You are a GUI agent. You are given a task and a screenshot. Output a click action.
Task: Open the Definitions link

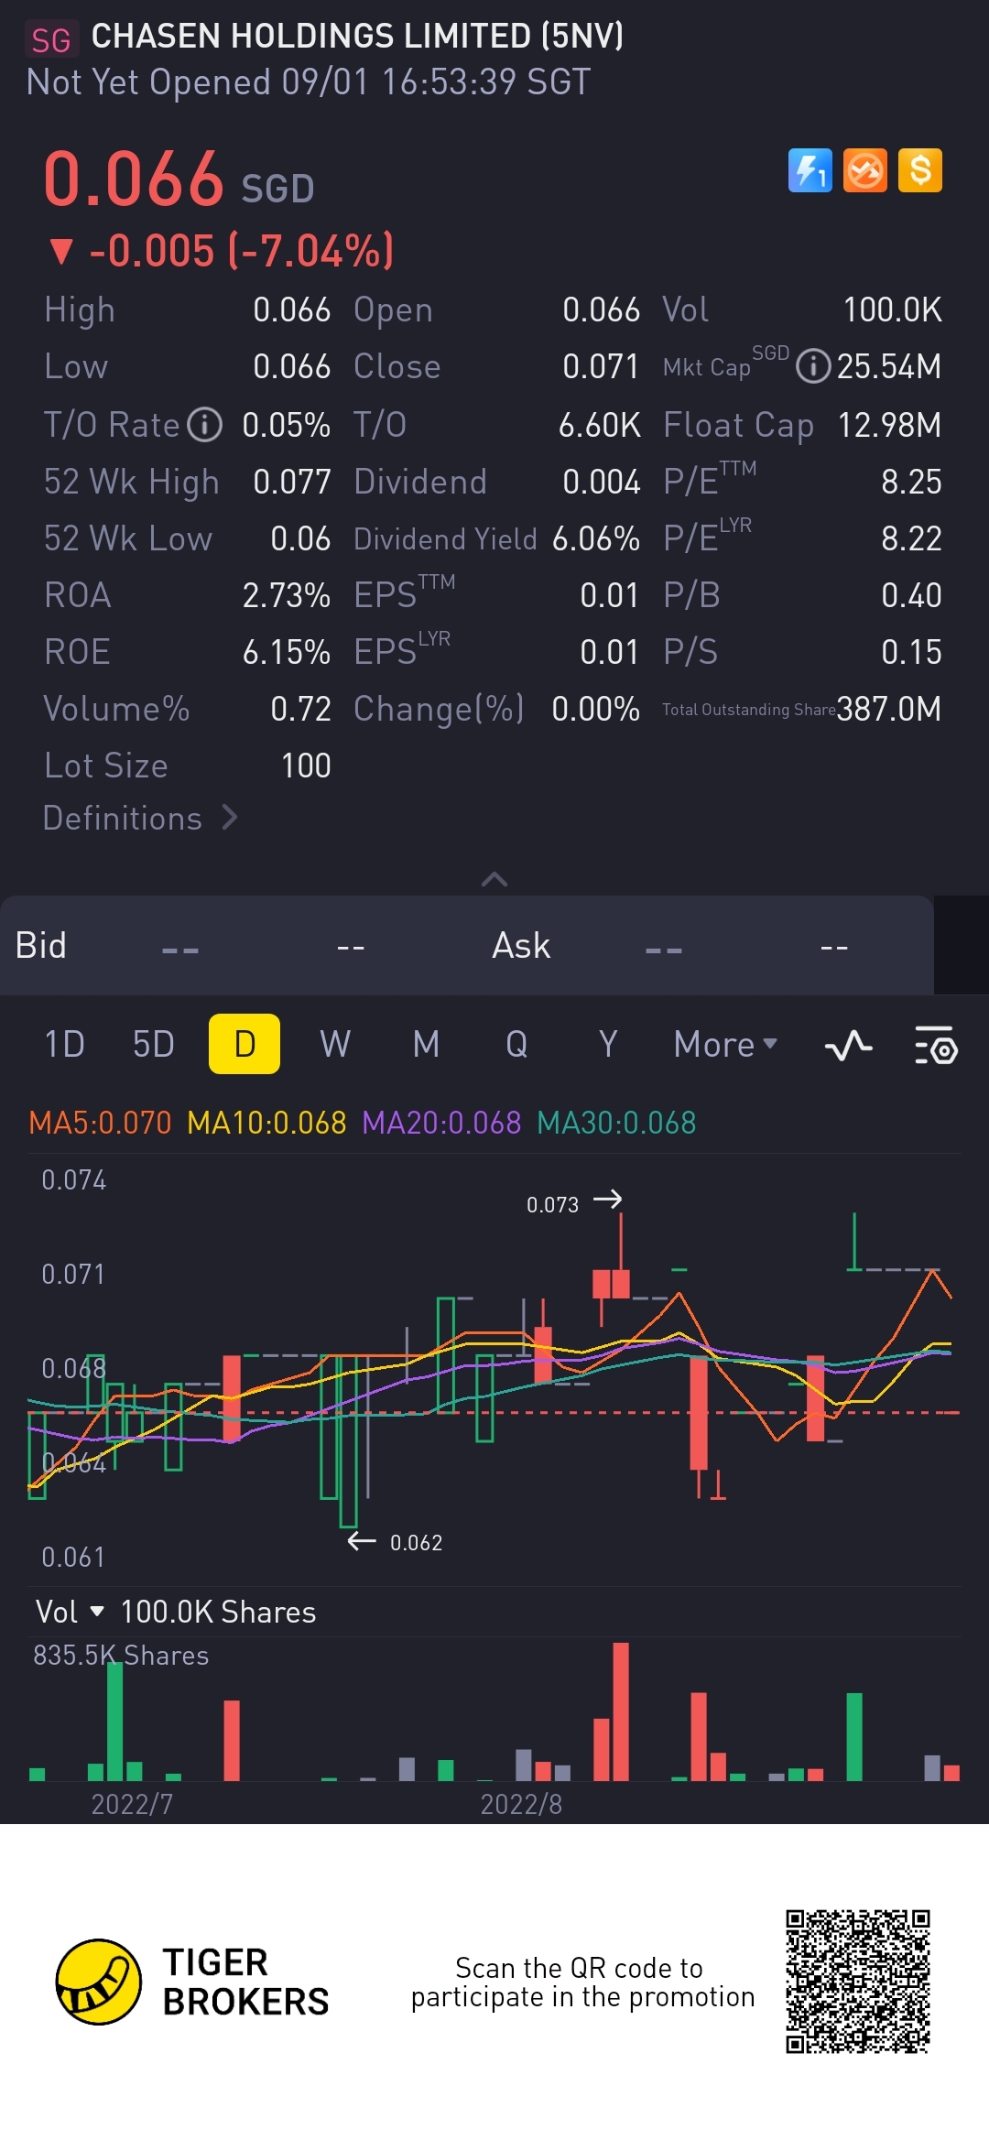(x=139, y=818)
